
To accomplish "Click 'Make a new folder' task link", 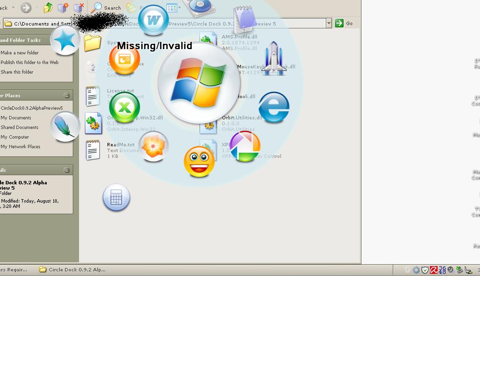I will tap(20, 52).
